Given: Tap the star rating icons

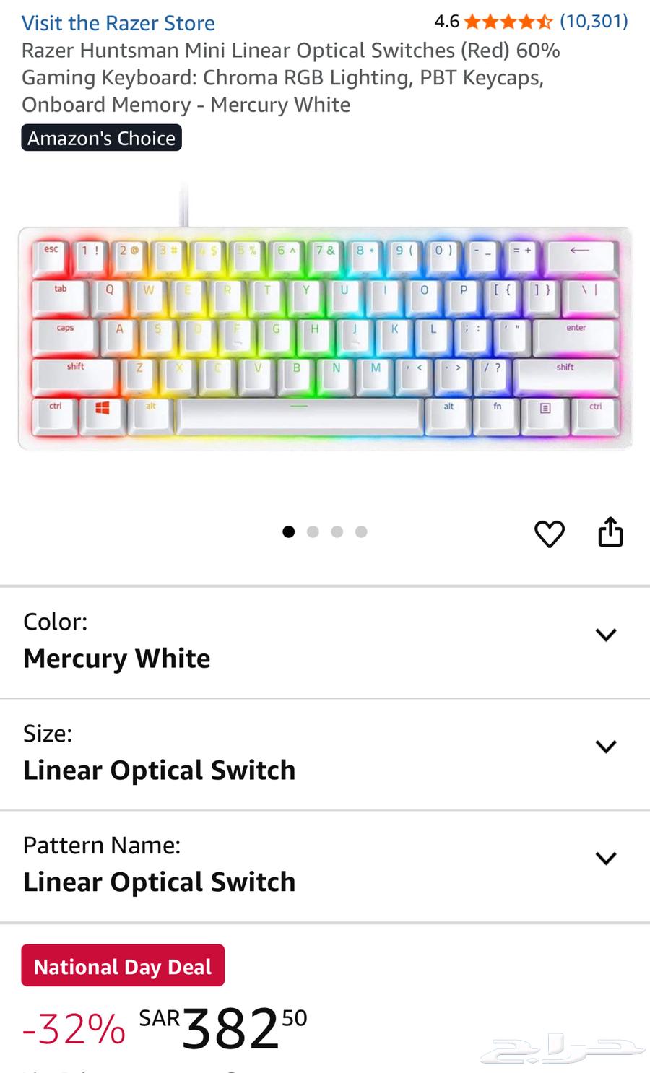Looking at the screenshot, I should pyautogui.click(x=508, y=22).
